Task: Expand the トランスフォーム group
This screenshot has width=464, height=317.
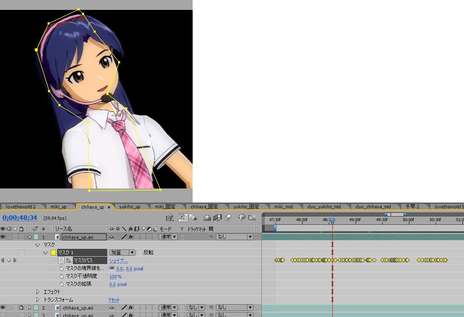Action: tap(38, 300)
